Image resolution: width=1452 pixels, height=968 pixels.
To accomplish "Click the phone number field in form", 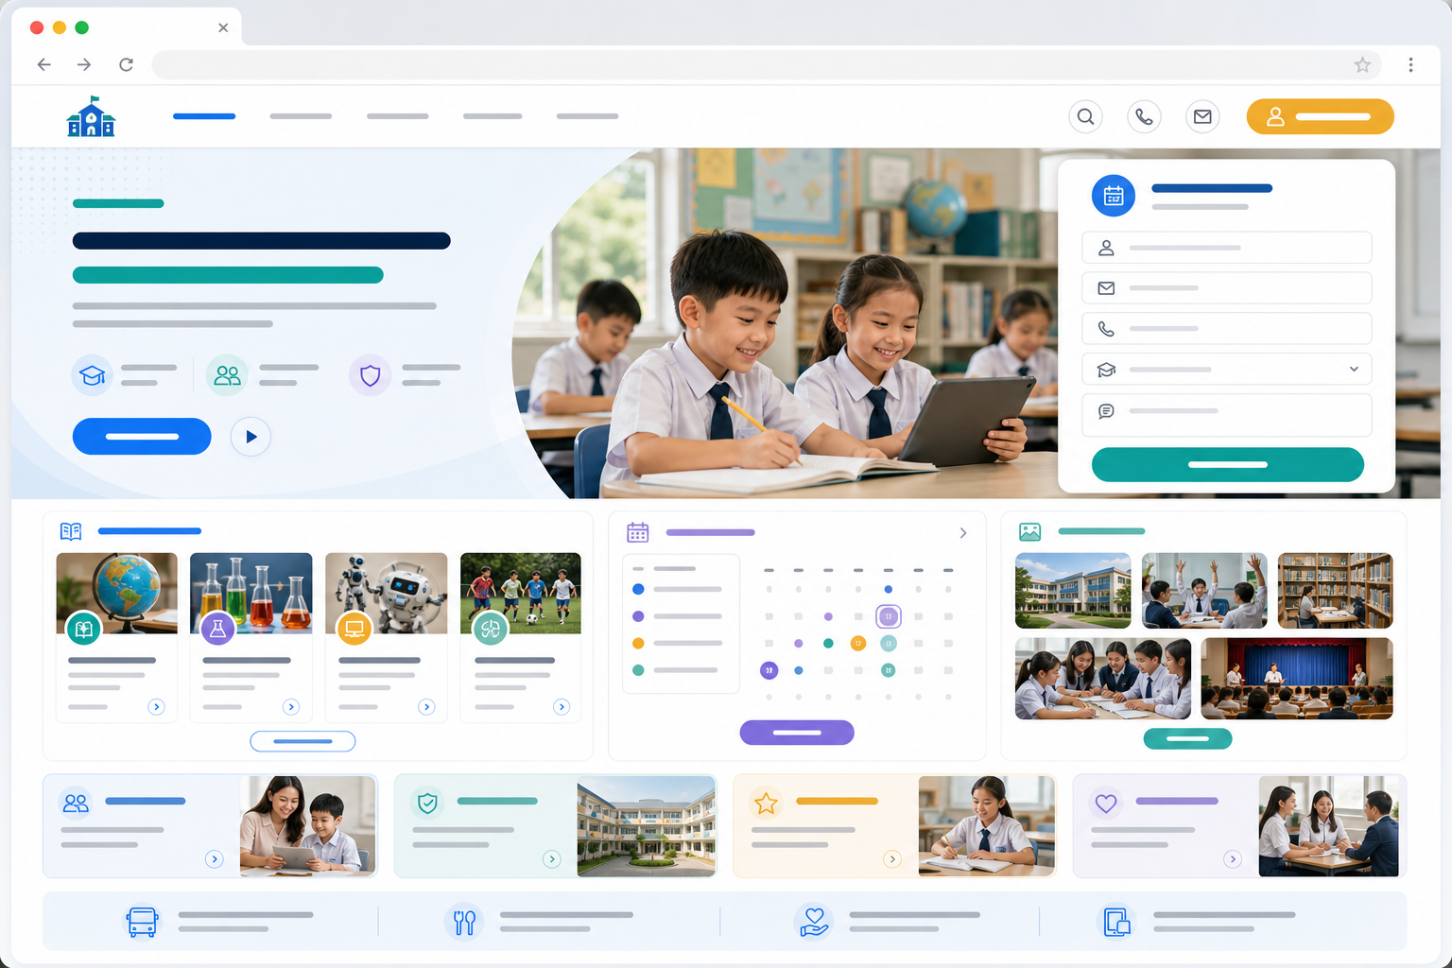I will tap(1226, 329).
